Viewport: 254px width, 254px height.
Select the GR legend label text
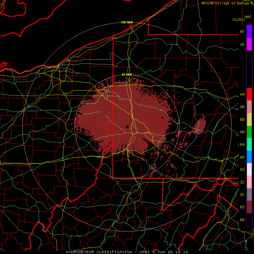tap(242, 107)
